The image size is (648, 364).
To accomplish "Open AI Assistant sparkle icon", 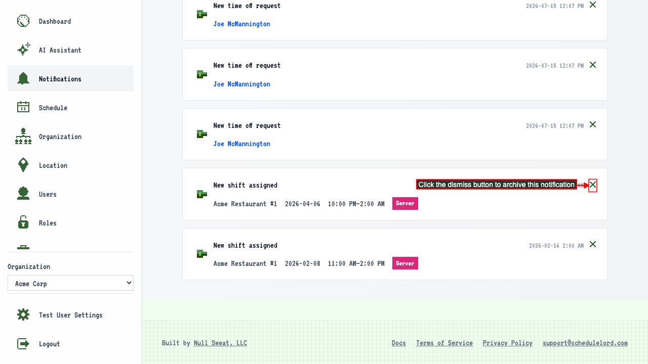I will tap(23, 50).
